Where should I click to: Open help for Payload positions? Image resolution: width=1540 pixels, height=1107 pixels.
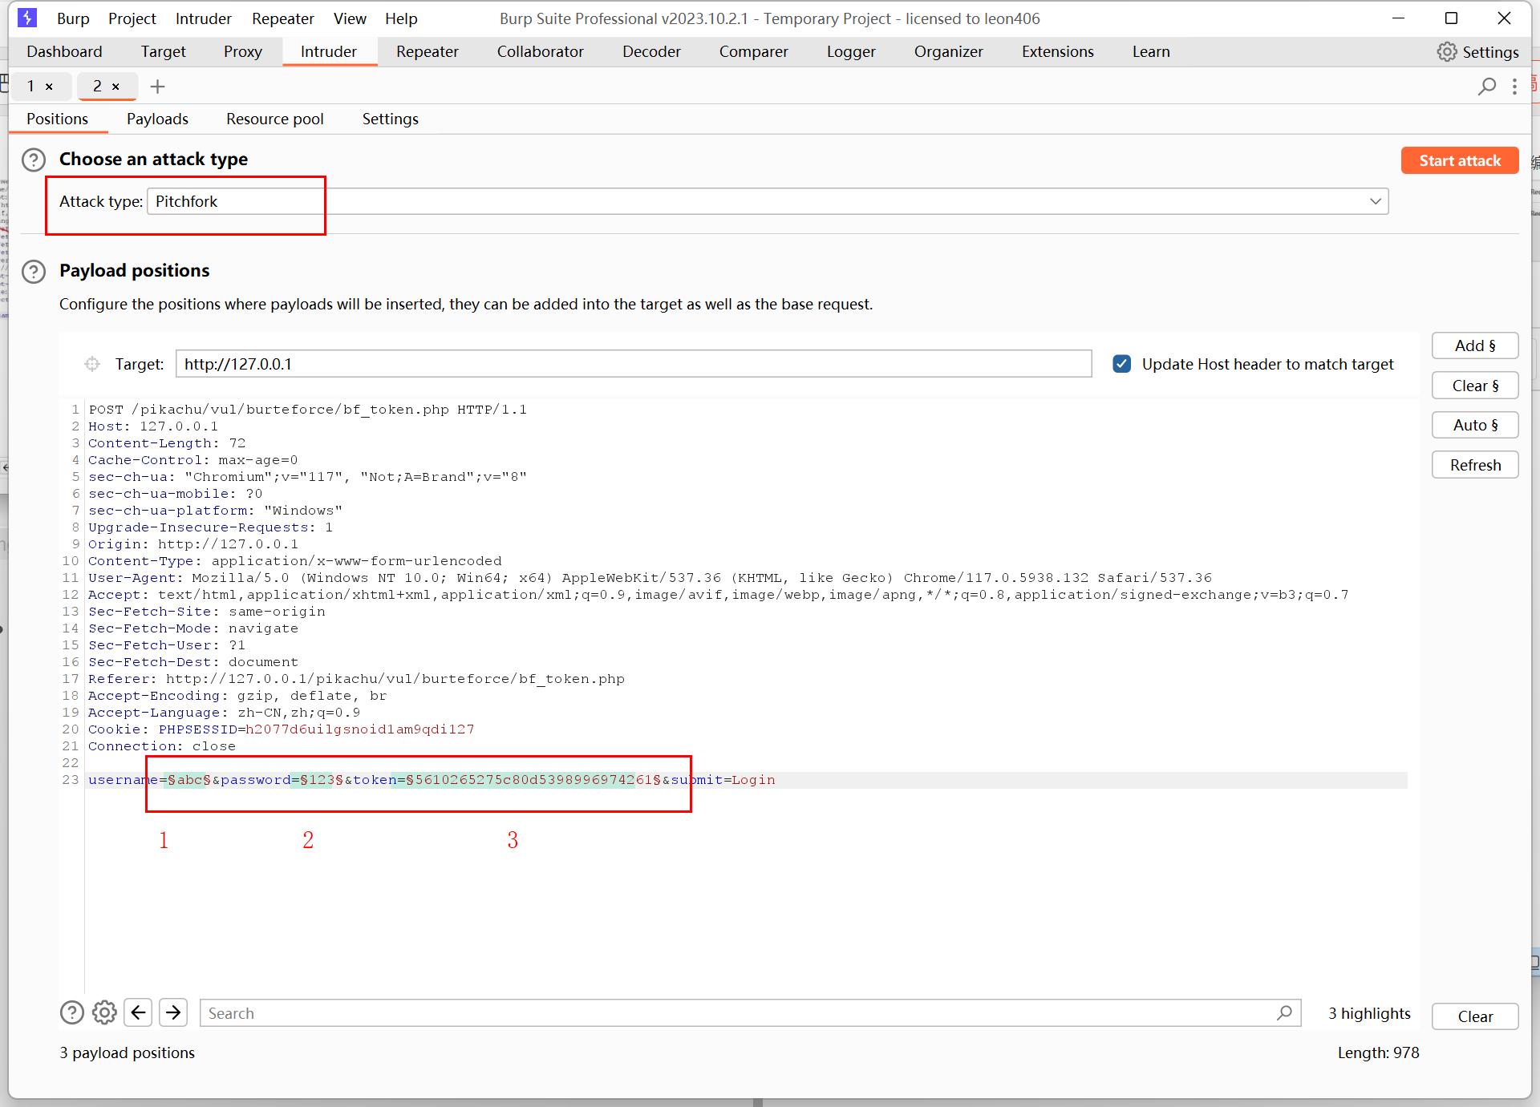[x=34, y=271]
